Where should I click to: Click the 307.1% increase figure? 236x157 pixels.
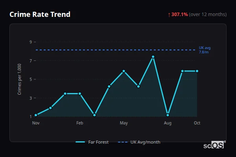pos(180,15)
